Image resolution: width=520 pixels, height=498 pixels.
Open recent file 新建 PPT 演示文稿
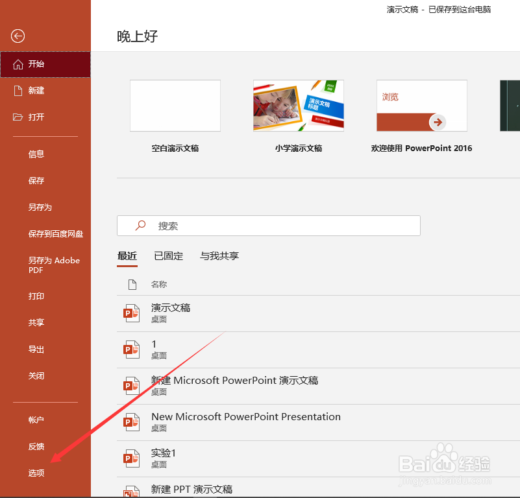tap(318, 488)
